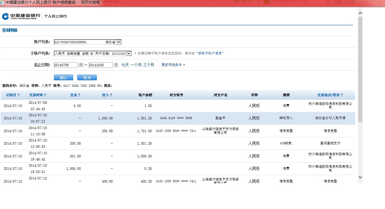Sort by 收入 income column
Viewport: 385px width, 209px height.
[x=107, y=95]
